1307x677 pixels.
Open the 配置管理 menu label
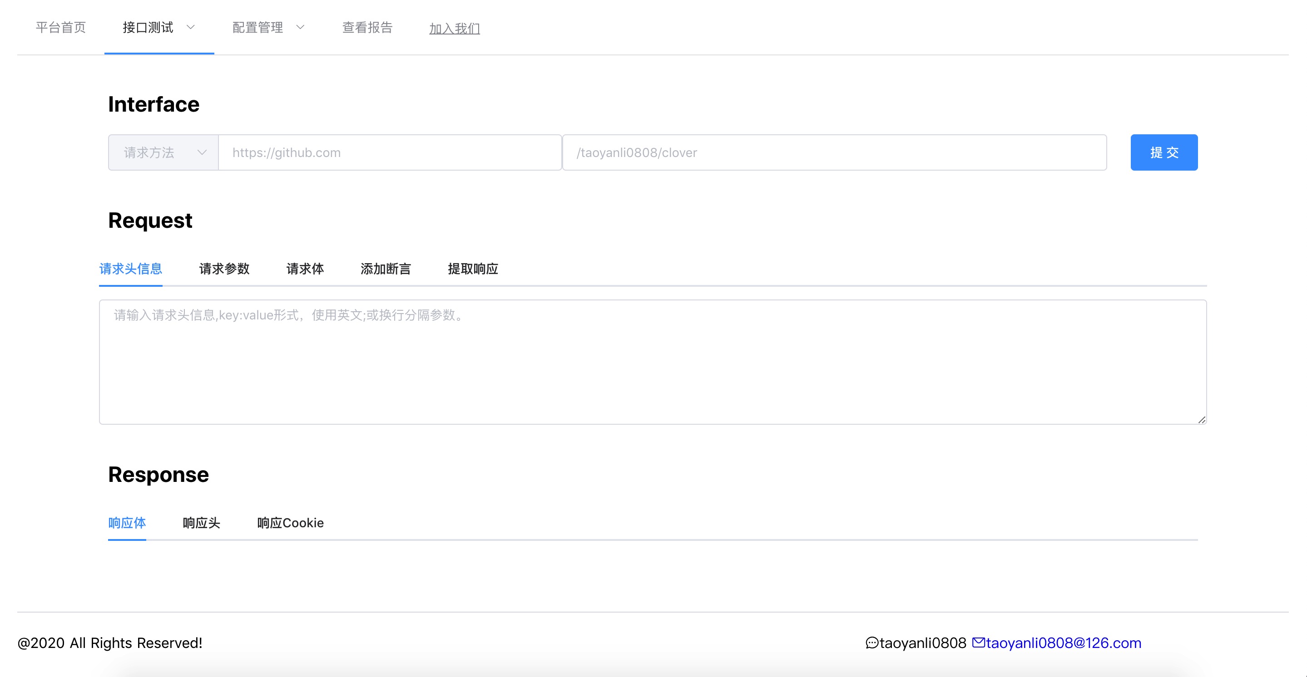point(258,27)
